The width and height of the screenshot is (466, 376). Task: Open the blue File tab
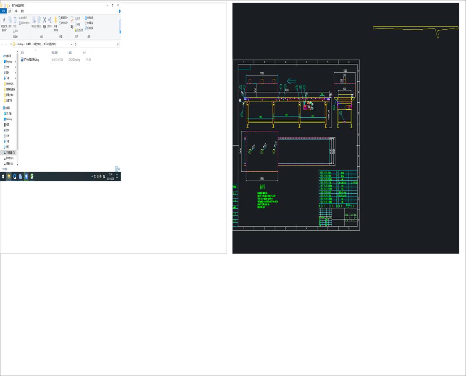click(x=3, y=11)
